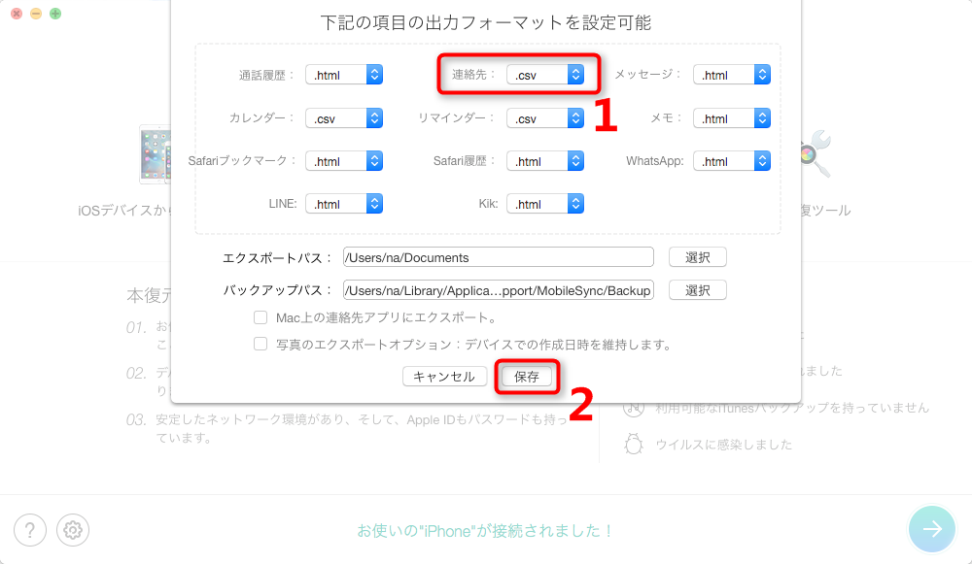Click the iOS device recovery icon
The height and width of the screenshot is (564, 972).
click(155, 154)
